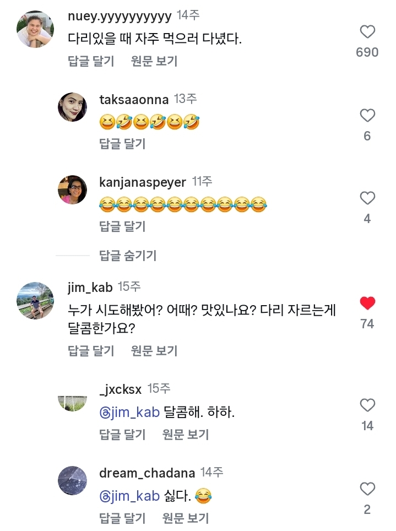Show original text of nuey.yyyyyyyyyy's comment
This screenshot has width=396, height=531.
tap(154, 61)
